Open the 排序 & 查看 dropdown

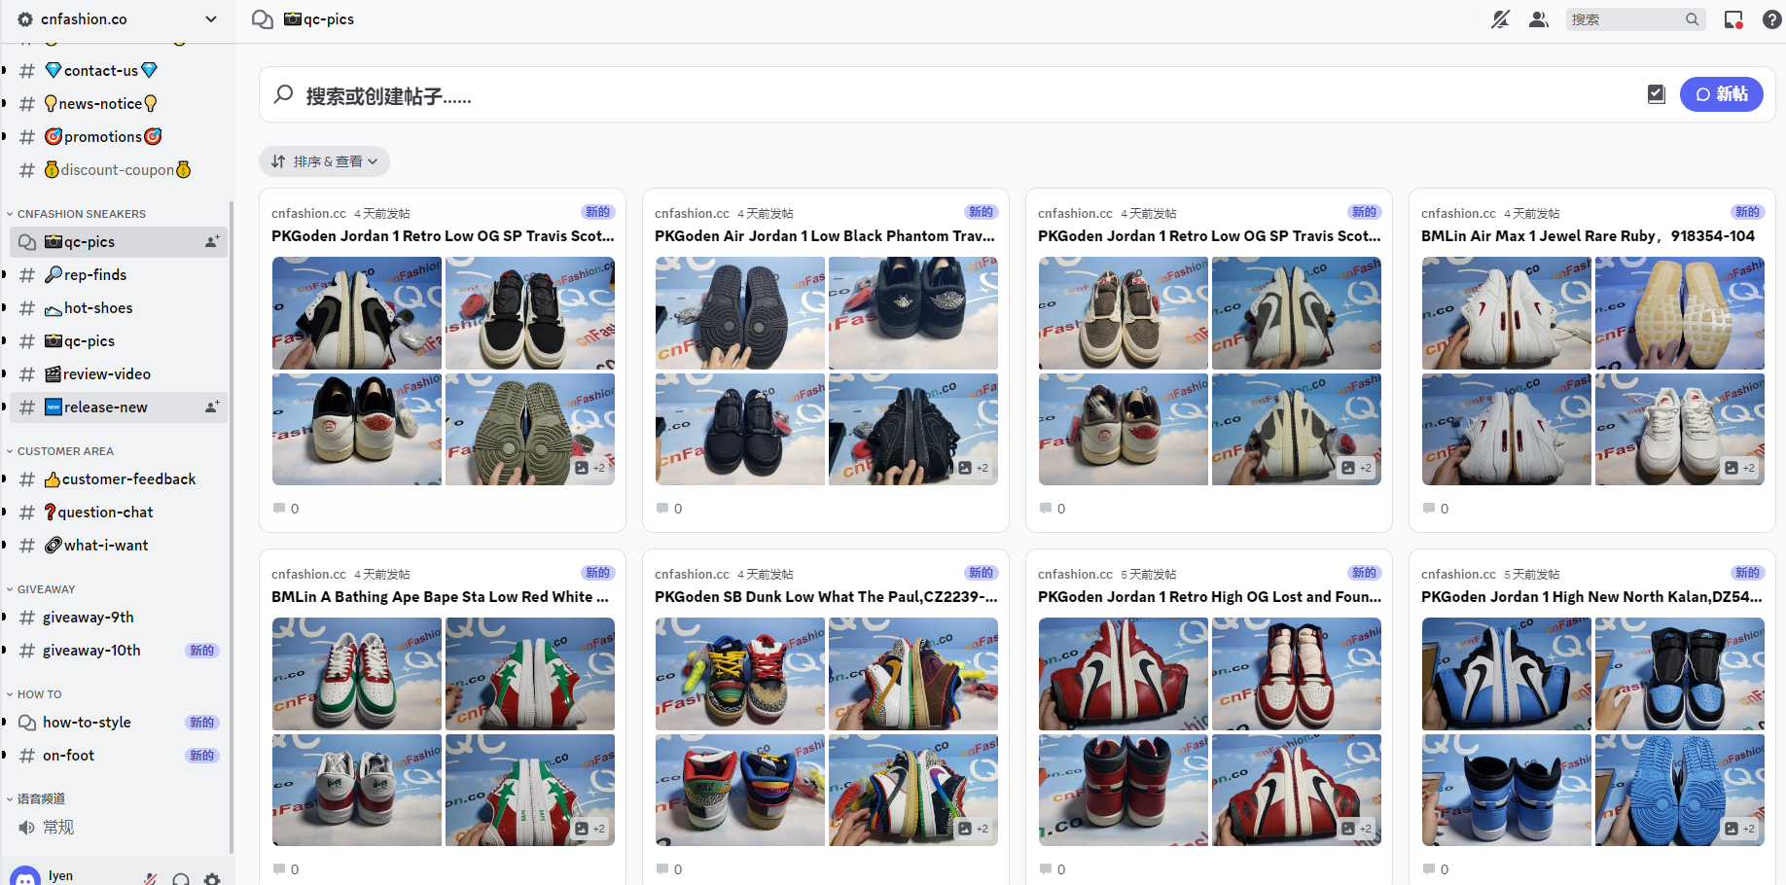[324, 161]
